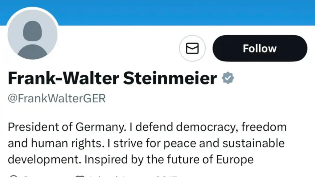Screen dimensions: 315x177
Task: Click the blue verified checkmark badge
Action: click(x=228, y=78)
